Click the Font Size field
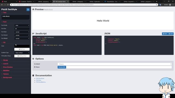 (x=22, y=29)
